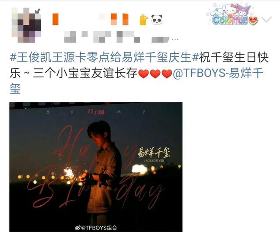Viewport: 280px width, 240px height.
Task: Click the @TFBOYS组合 watermark text
Action: (99, 228)
